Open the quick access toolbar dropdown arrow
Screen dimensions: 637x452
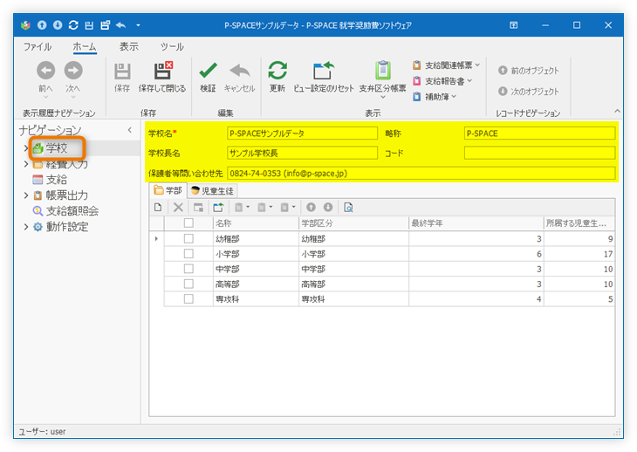(138, 25)
